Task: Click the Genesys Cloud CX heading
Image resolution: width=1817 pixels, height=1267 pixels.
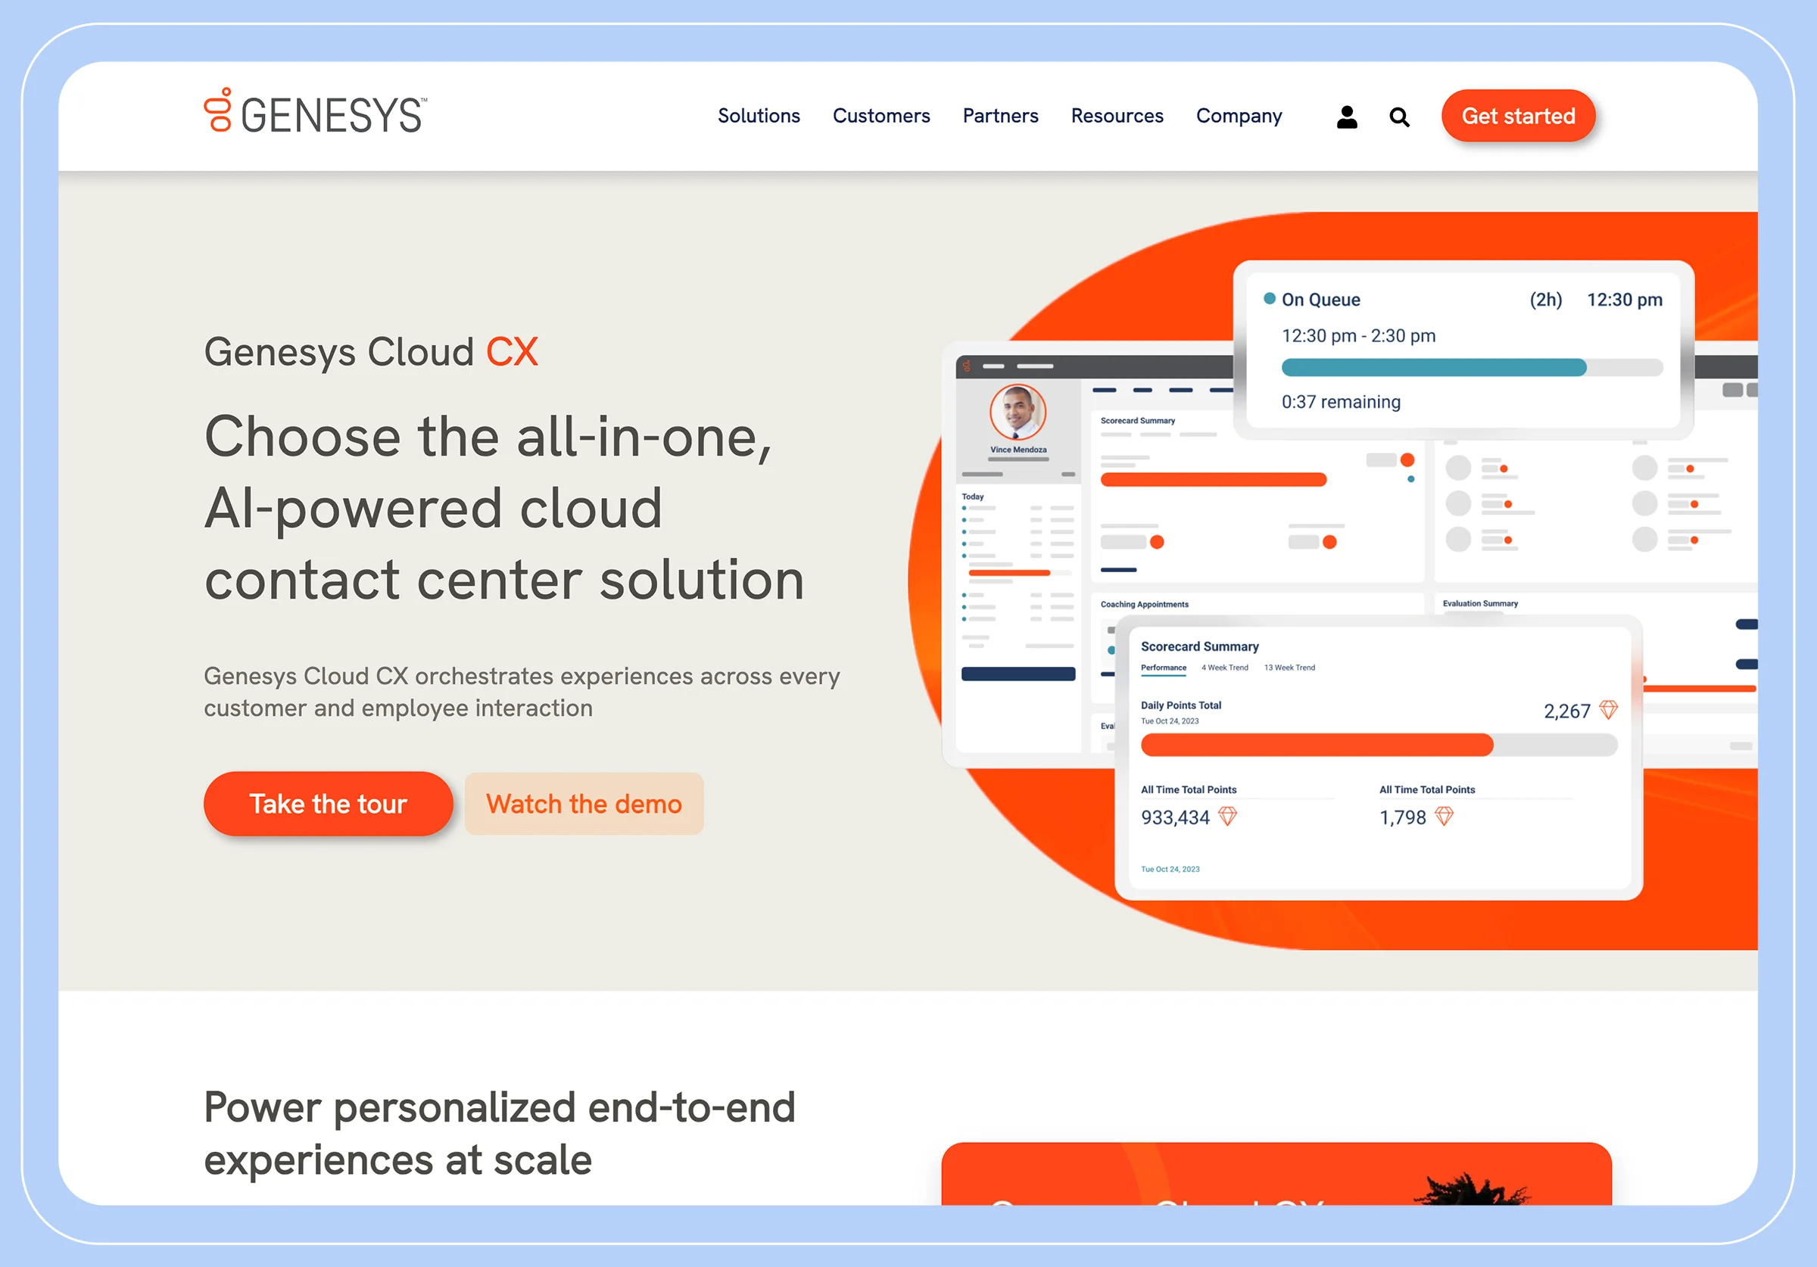Action: pyautogui.click(x=370, y=351)
